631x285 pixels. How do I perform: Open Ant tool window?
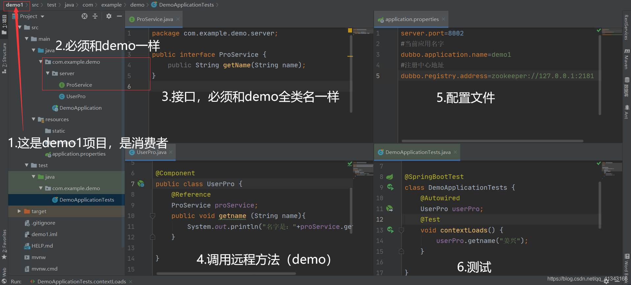click(x=627, y=112)
